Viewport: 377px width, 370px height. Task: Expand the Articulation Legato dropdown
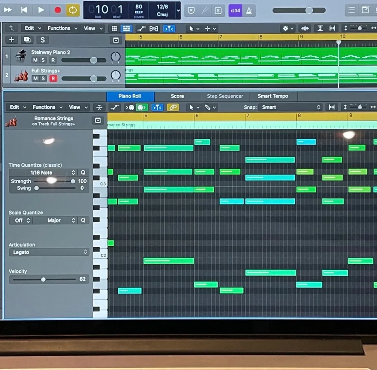point(49,252)
